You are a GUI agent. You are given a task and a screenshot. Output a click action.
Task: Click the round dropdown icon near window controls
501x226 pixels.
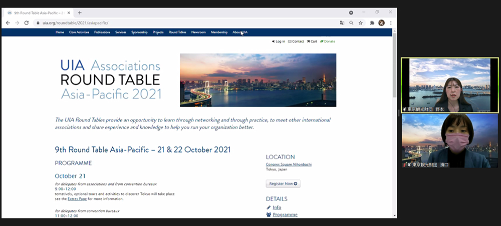[x=351, y=13]
